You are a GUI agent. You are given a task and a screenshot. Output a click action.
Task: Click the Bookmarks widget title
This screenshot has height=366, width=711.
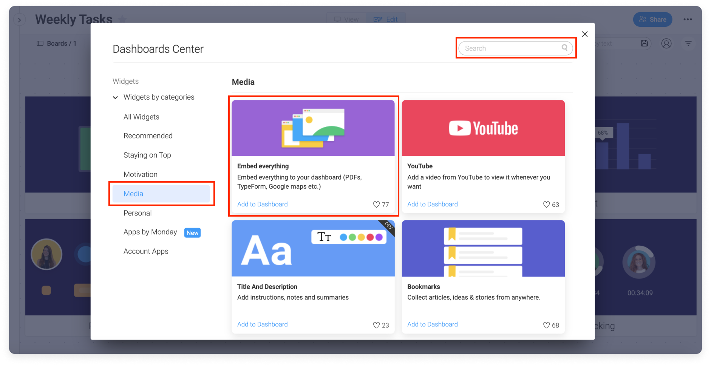(424, 287)
